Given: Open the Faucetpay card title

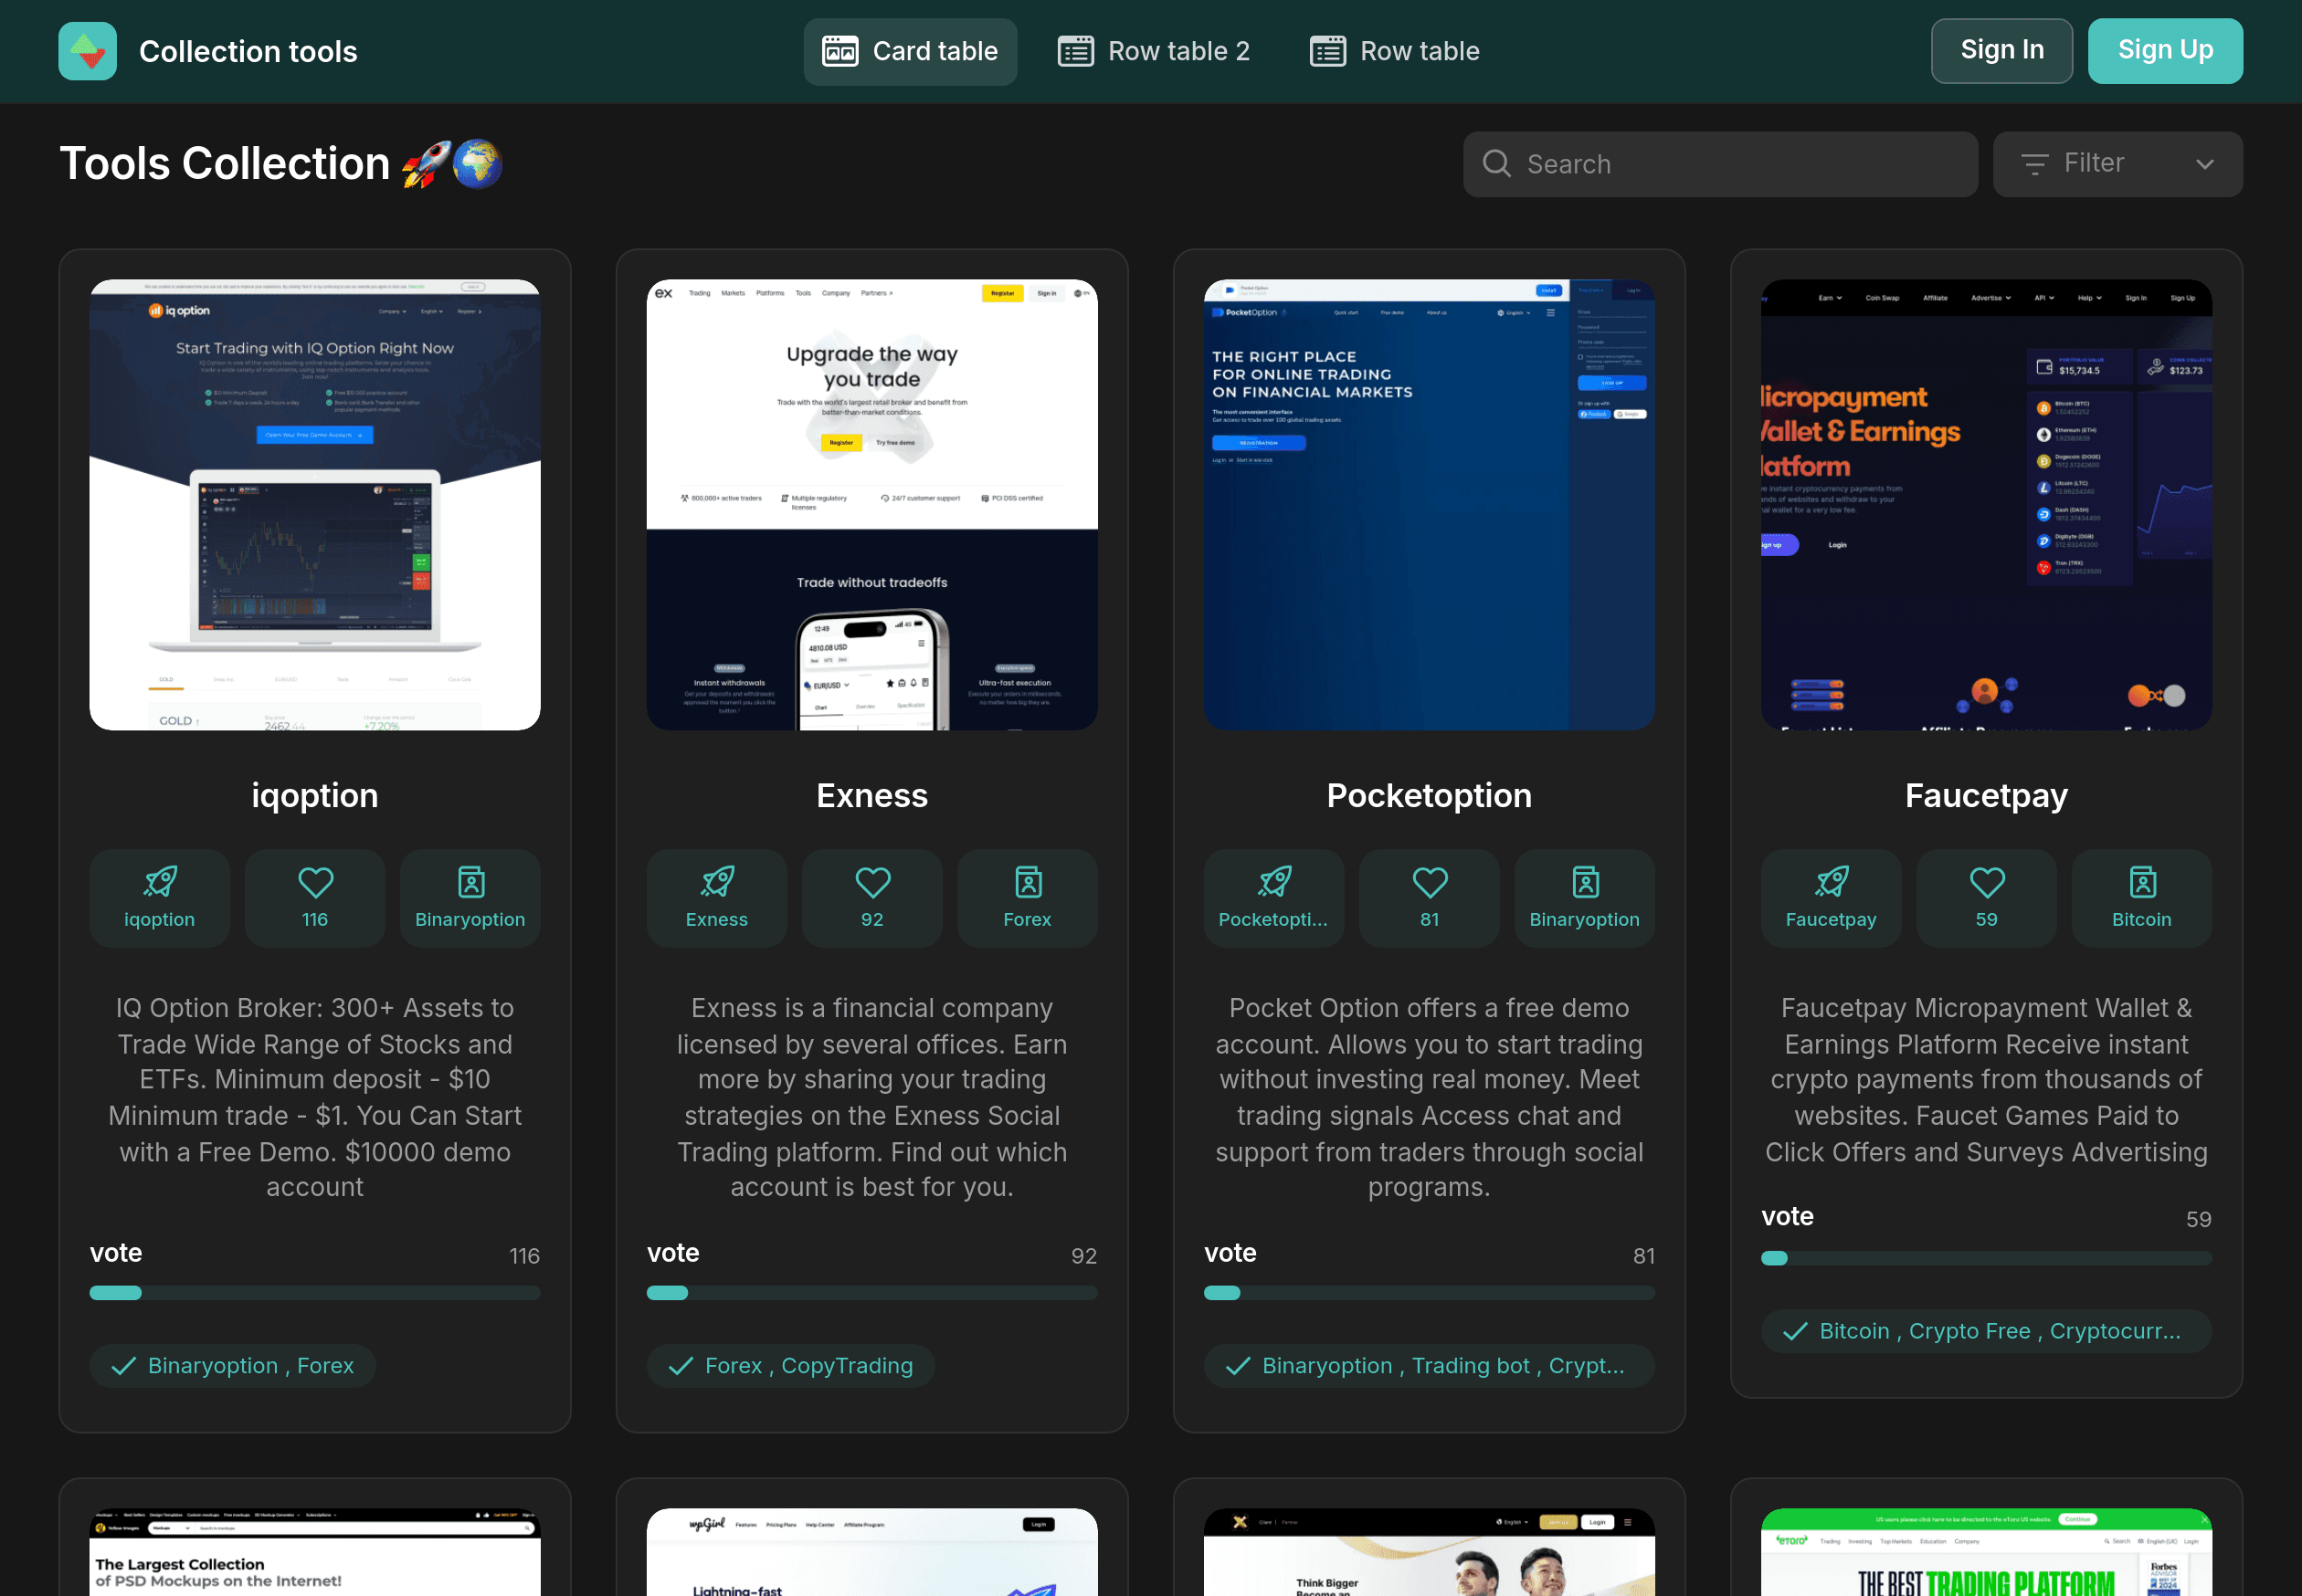Looking at the screenshot, I should tap(1986, 795).
